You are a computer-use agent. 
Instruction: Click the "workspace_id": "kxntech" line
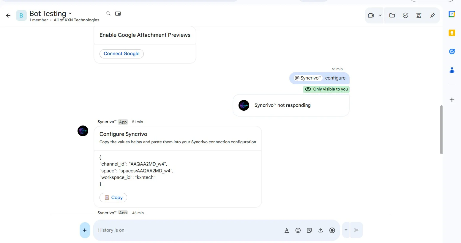tap(127, 177)
